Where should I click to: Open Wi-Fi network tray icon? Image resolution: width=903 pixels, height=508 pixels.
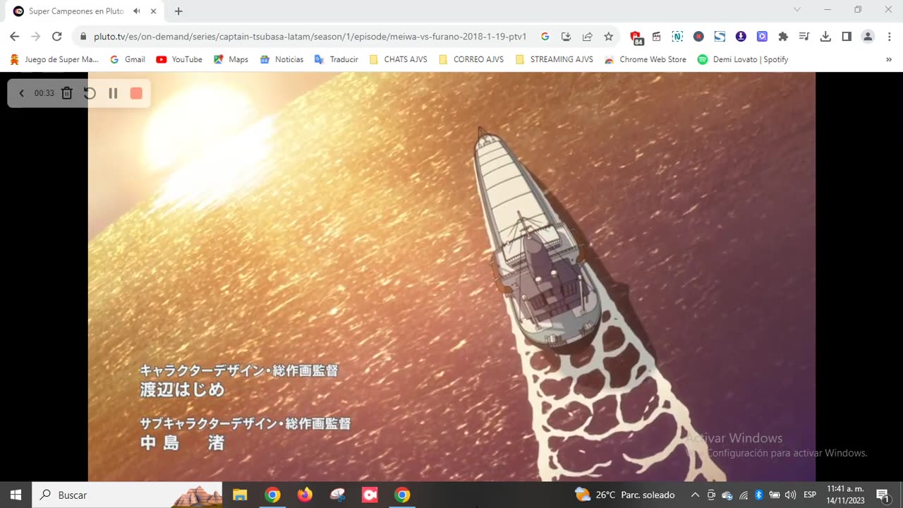coord(744,495)
